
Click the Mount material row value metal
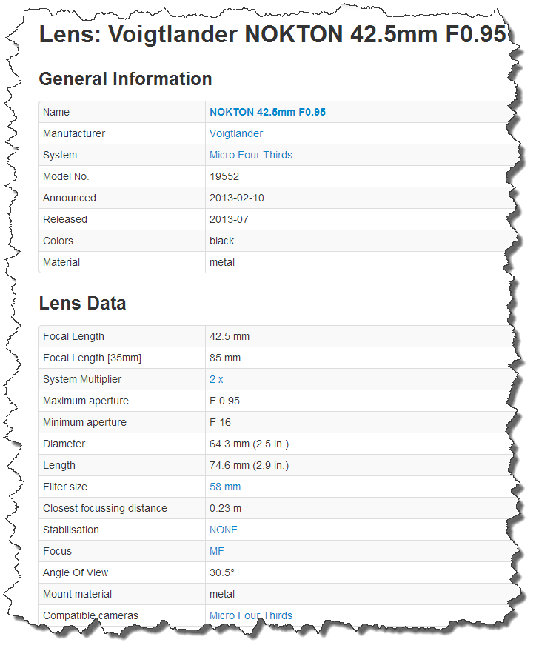222,595
